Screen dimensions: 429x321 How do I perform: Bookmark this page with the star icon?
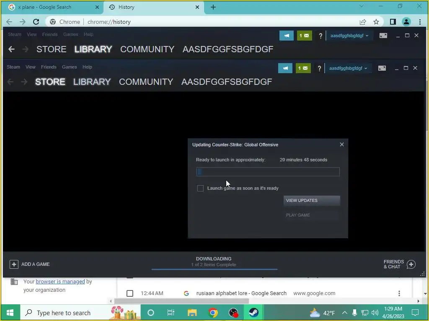coord(376,22)
